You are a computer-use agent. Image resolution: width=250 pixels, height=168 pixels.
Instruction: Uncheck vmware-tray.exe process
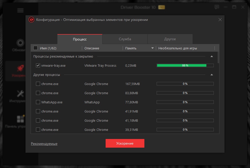coord(38,65)
